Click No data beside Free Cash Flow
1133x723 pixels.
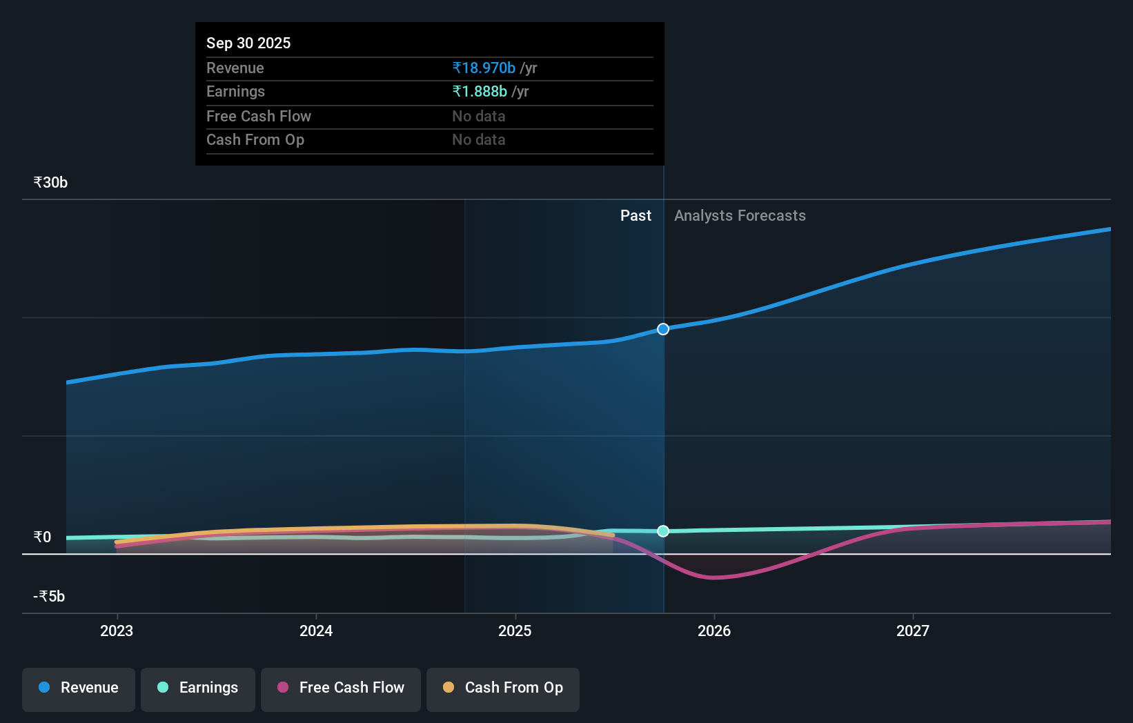click(479, 117)
